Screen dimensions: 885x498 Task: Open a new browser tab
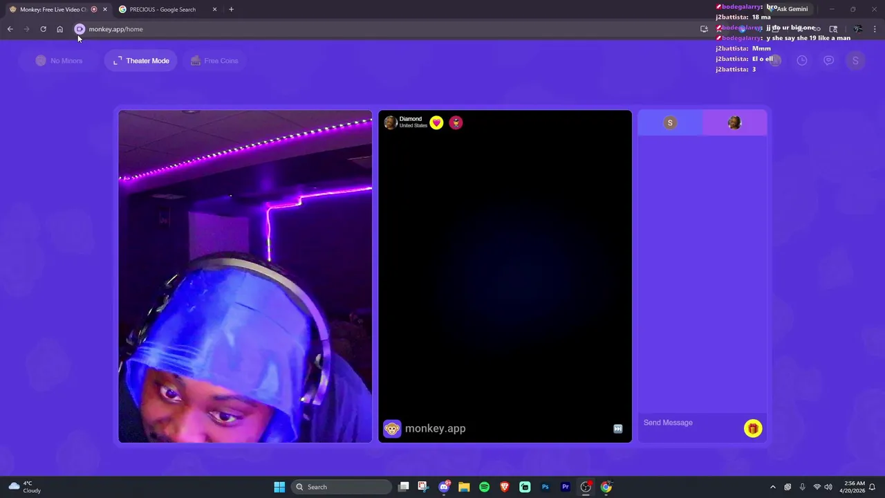pos(231,10)
